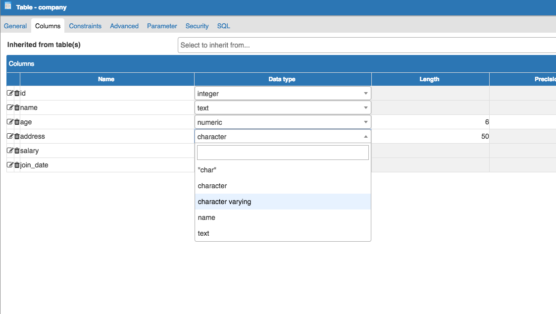Screen dimensions: 556x314
Task: Open the integer data type dropdown
Action: click(282, 94)
